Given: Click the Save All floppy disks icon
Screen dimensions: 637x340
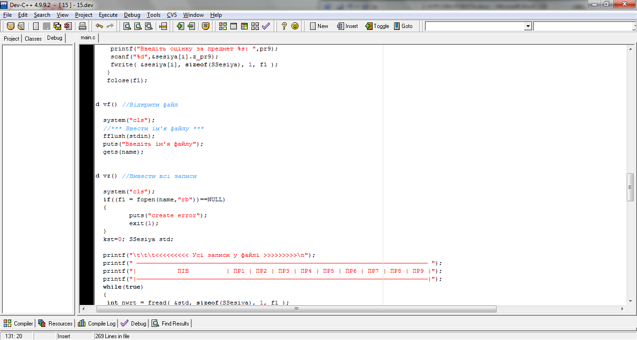Looking at the screenshot, I should pos(57,26).
